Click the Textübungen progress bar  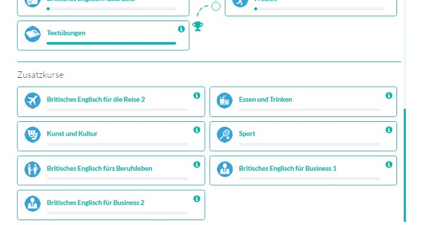pos(111,43)
